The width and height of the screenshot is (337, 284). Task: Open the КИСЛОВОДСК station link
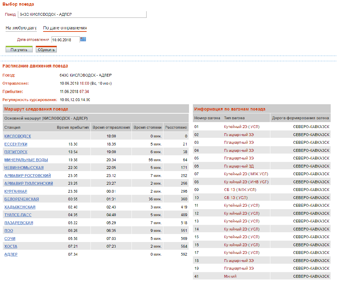(18, 136)
